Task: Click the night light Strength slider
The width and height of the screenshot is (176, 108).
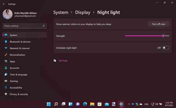Action: [147, 36]
